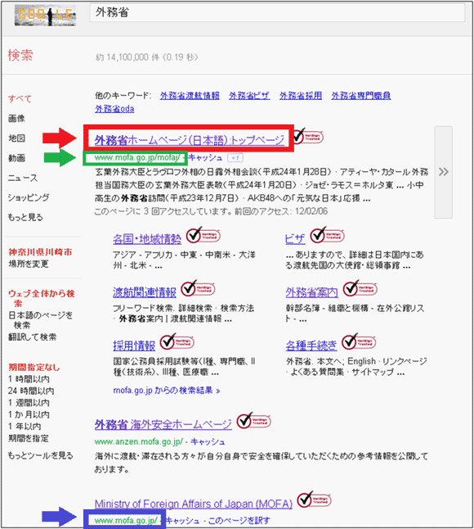The image size is (474, 529).
Task: Click the 神奈川県川崎市 location text
Action: pyautogui.click(x=40, y=252)
